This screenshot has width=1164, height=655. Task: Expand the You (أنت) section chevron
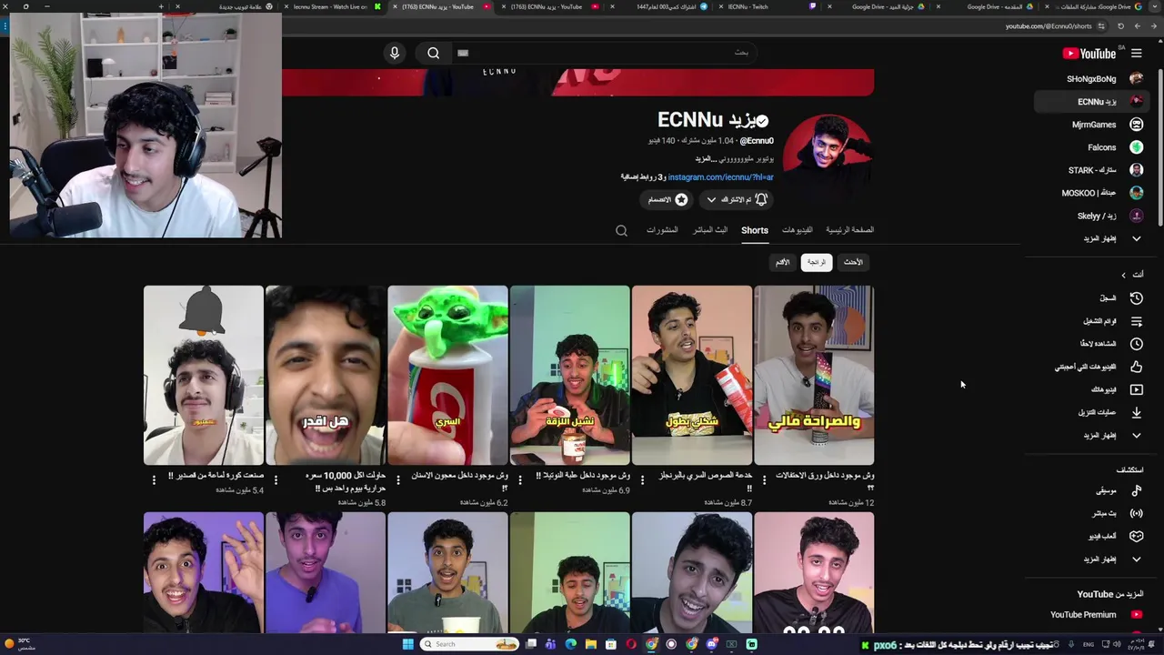[x=1123, y=274]
